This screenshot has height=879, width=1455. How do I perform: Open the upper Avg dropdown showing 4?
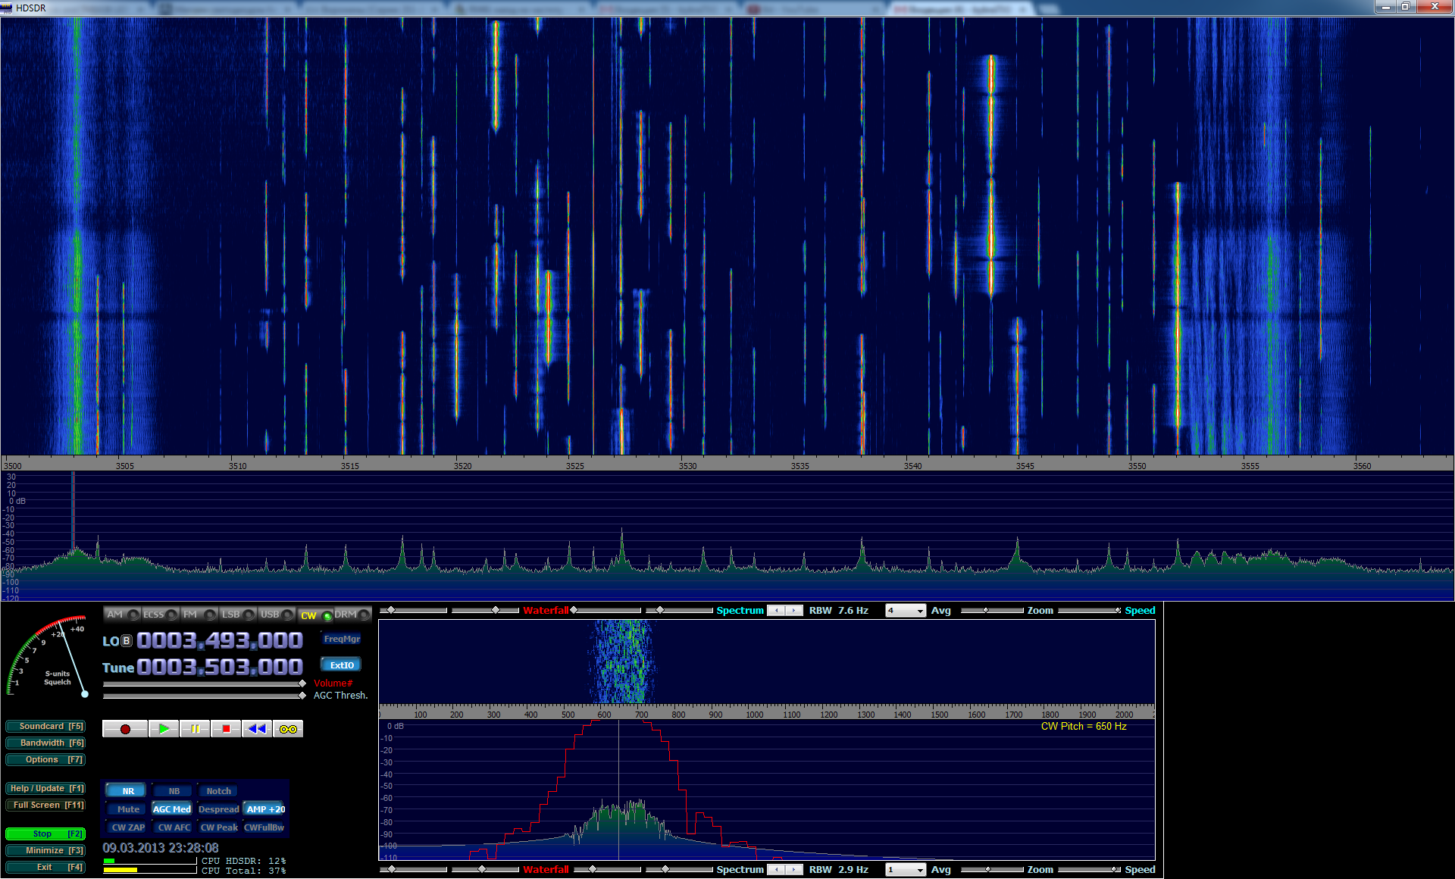click(x=906, y=611)
